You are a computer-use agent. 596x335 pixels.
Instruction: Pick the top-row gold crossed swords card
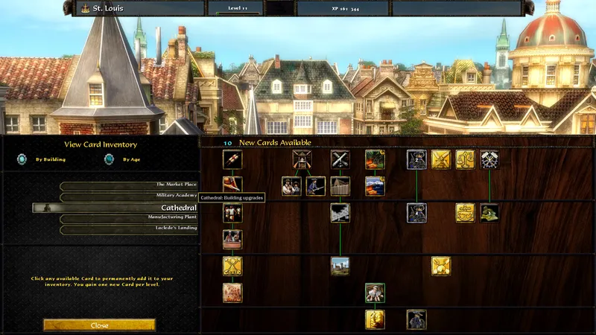(441, 159)
